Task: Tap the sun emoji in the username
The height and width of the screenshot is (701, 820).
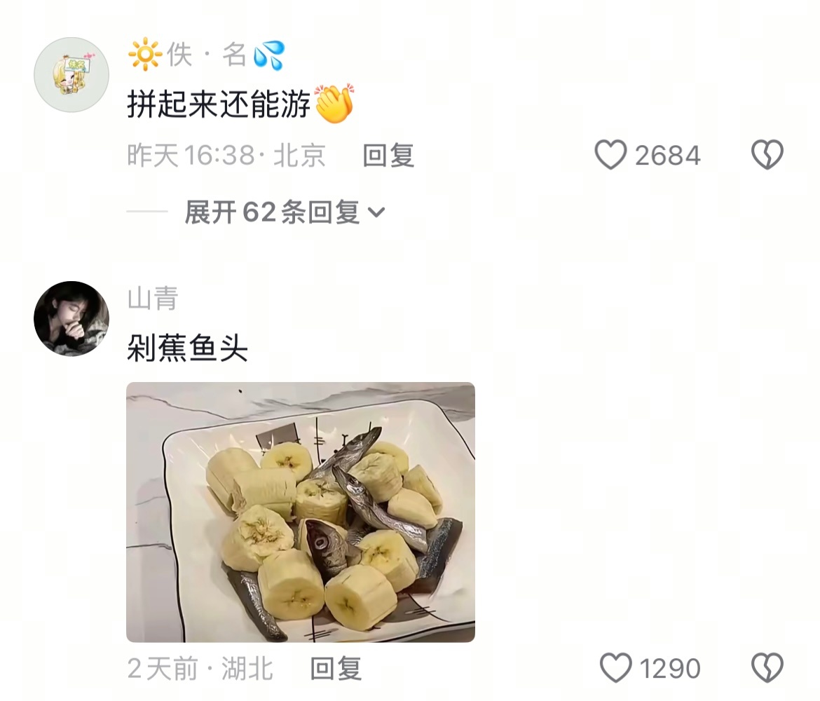Action: click(145, 54)
